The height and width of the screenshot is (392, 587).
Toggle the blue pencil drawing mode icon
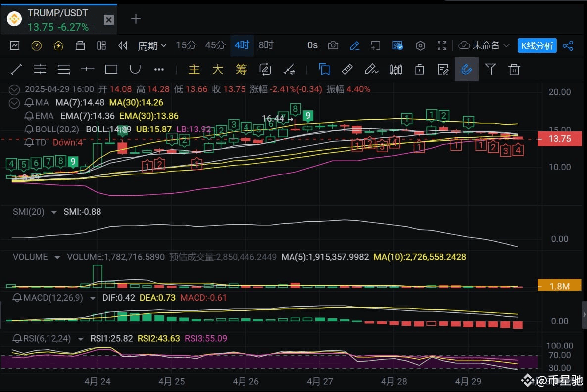click(354, 45)
